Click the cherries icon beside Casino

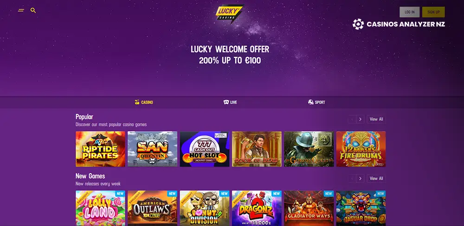point(137,102)
